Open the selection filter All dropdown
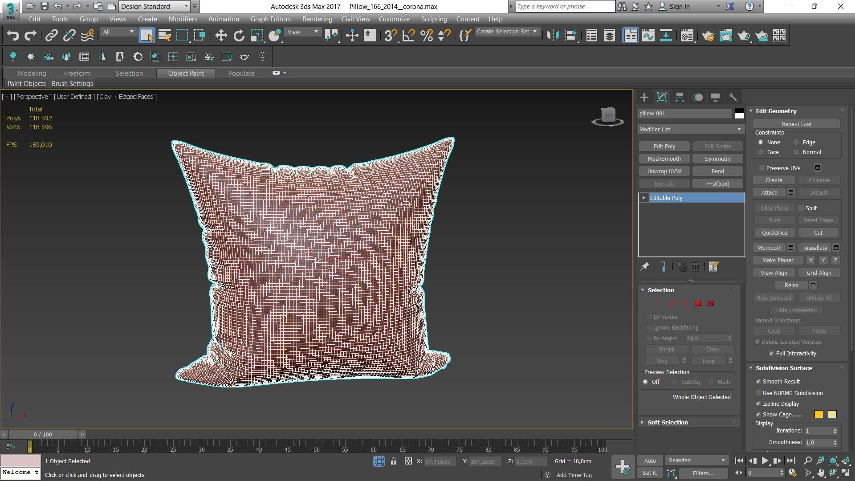Viewport: 855px width, 481px height. [118, 32]
